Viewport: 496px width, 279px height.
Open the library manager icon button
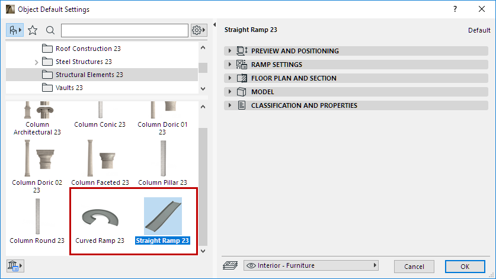(15, 265)
